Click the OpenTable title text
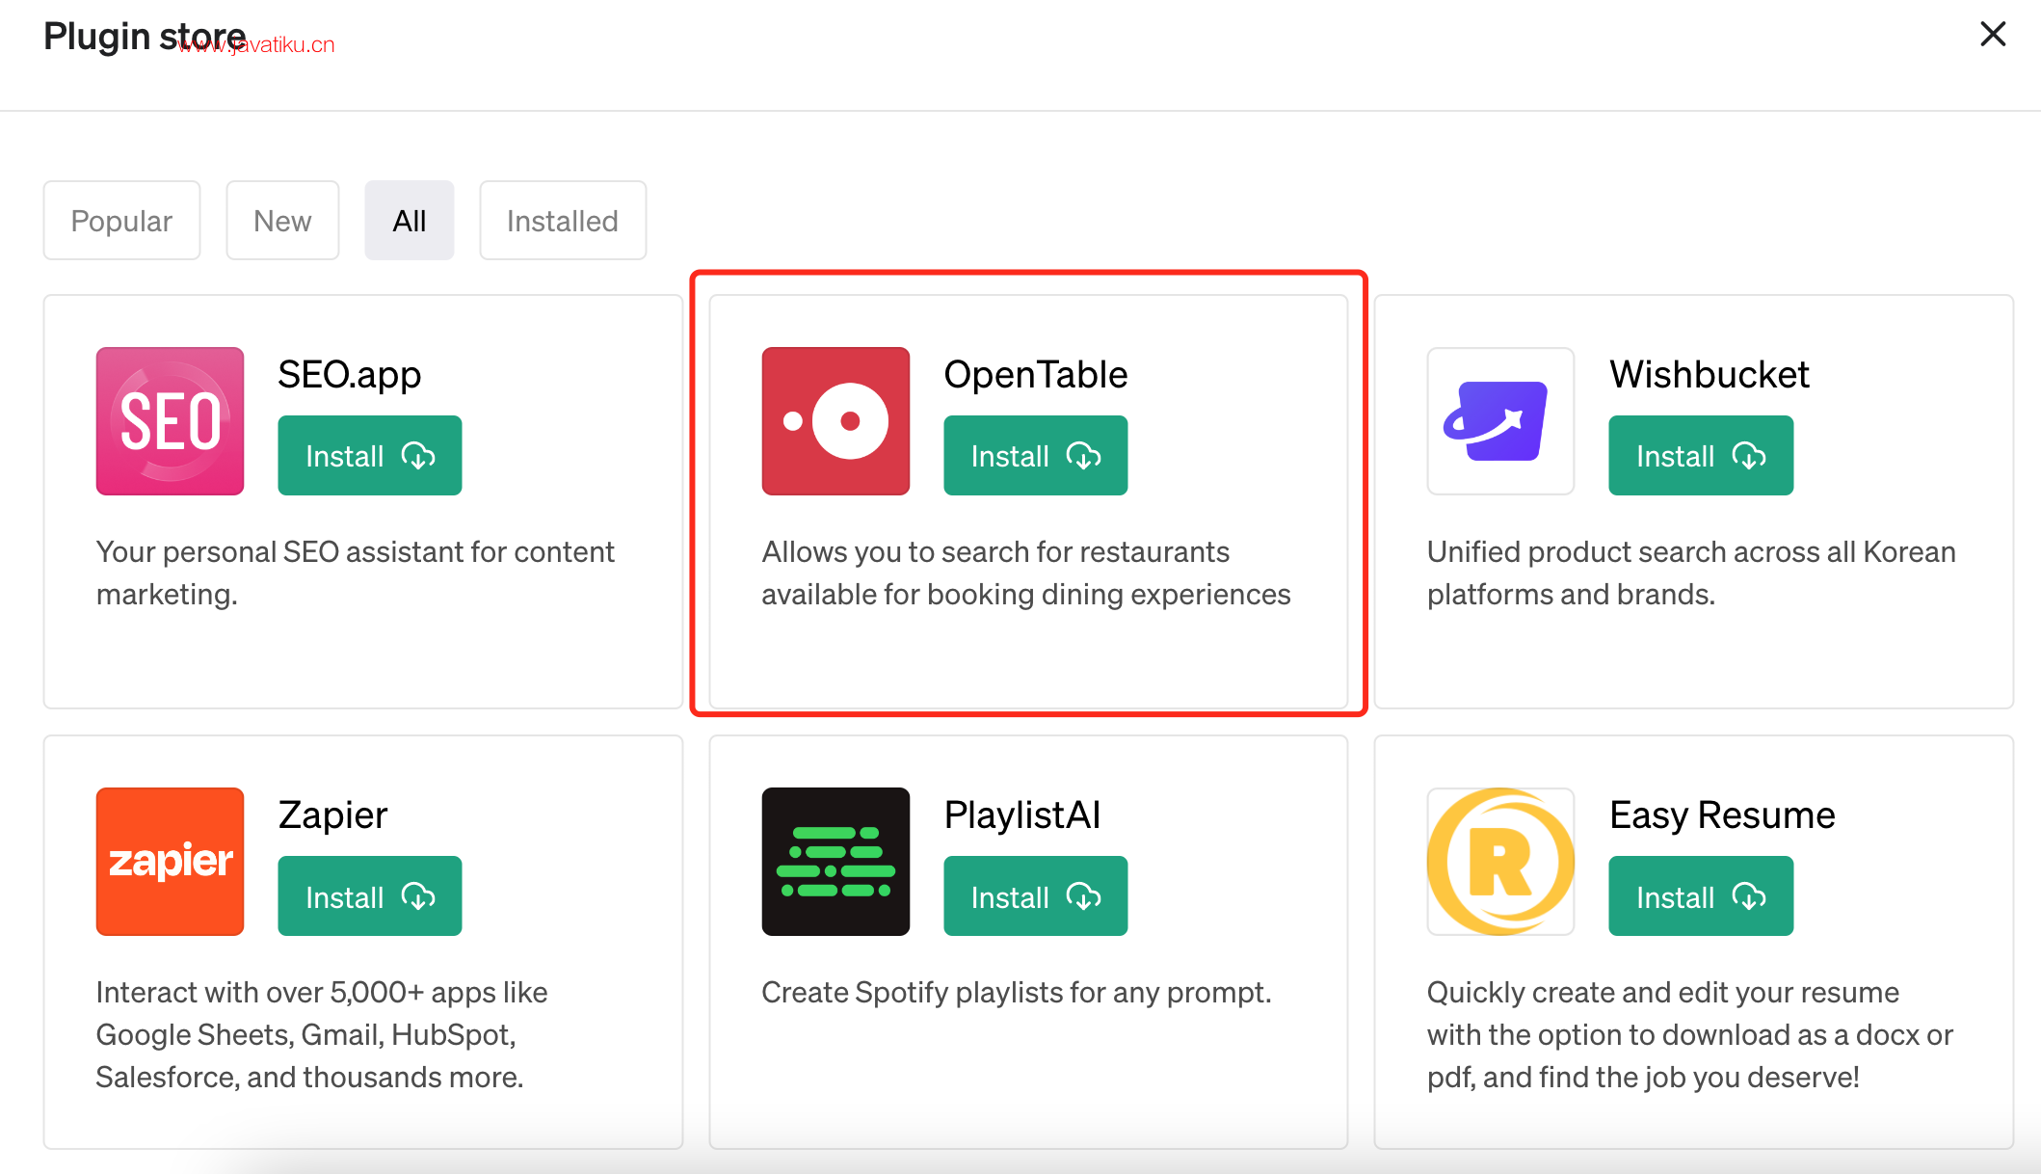The height and width of the screenshot is (1174, 2041). point(1036,374)
